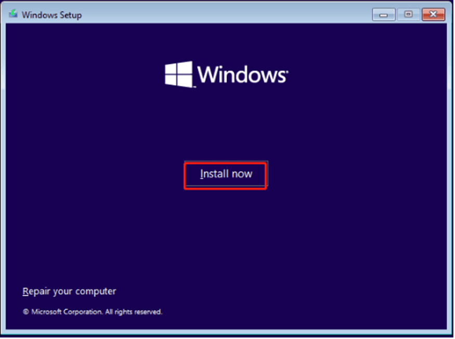Click the Windows Setup title bar icon
The height and width of the screenshot is (339, 455).
13,15
